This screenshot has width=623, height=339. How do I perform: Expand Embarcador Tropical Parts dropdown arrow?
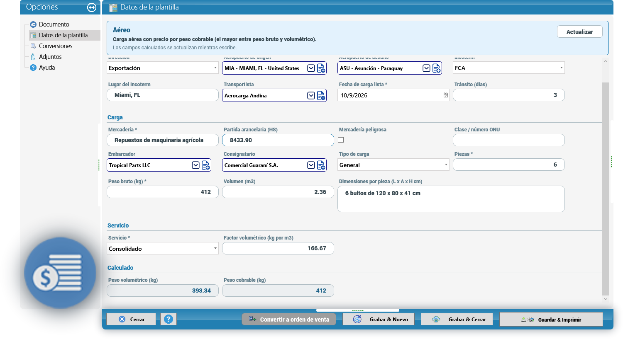point(195,165)
